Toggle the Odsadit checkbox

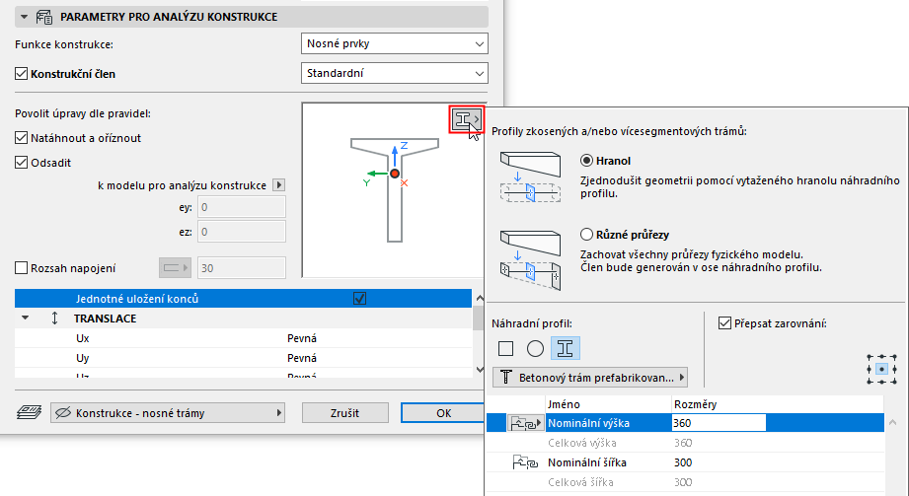(22, 163)
